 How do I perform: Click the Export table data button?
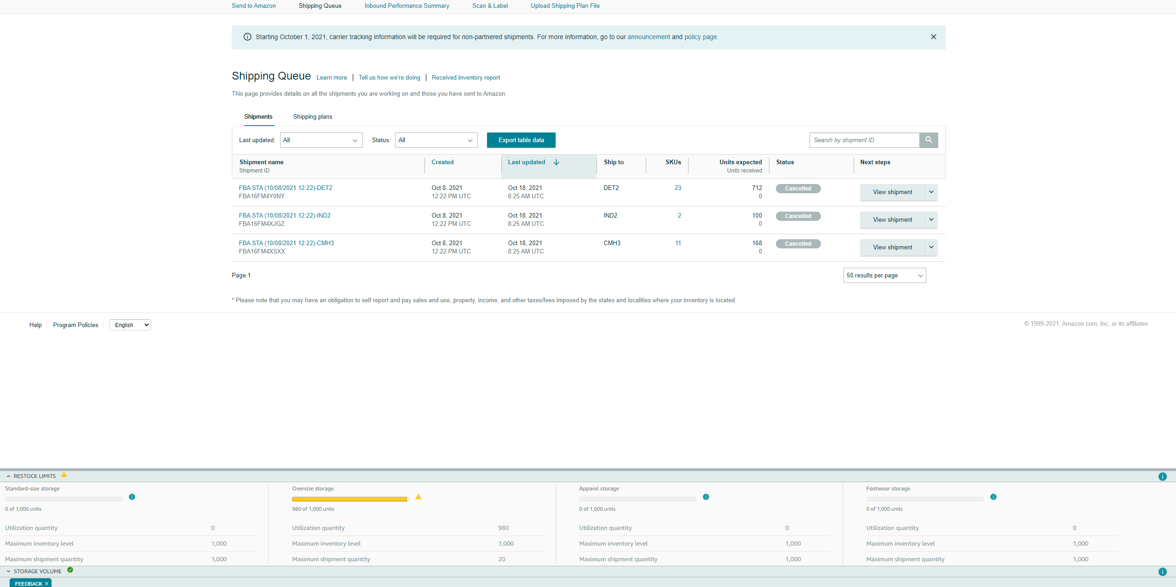521,140
